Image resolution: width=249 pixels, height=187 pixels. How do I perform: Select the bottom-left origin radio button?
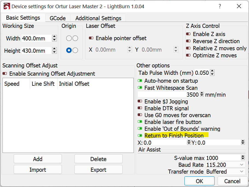[x=69, y=50]
